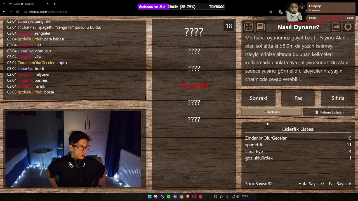
Task: Click the Liderlik Listesi heading
Action: pos(298,129)
